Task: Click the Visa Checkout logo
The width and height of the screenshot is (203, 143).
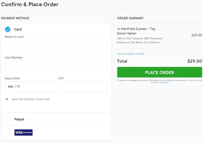Action: pos(23,132)
